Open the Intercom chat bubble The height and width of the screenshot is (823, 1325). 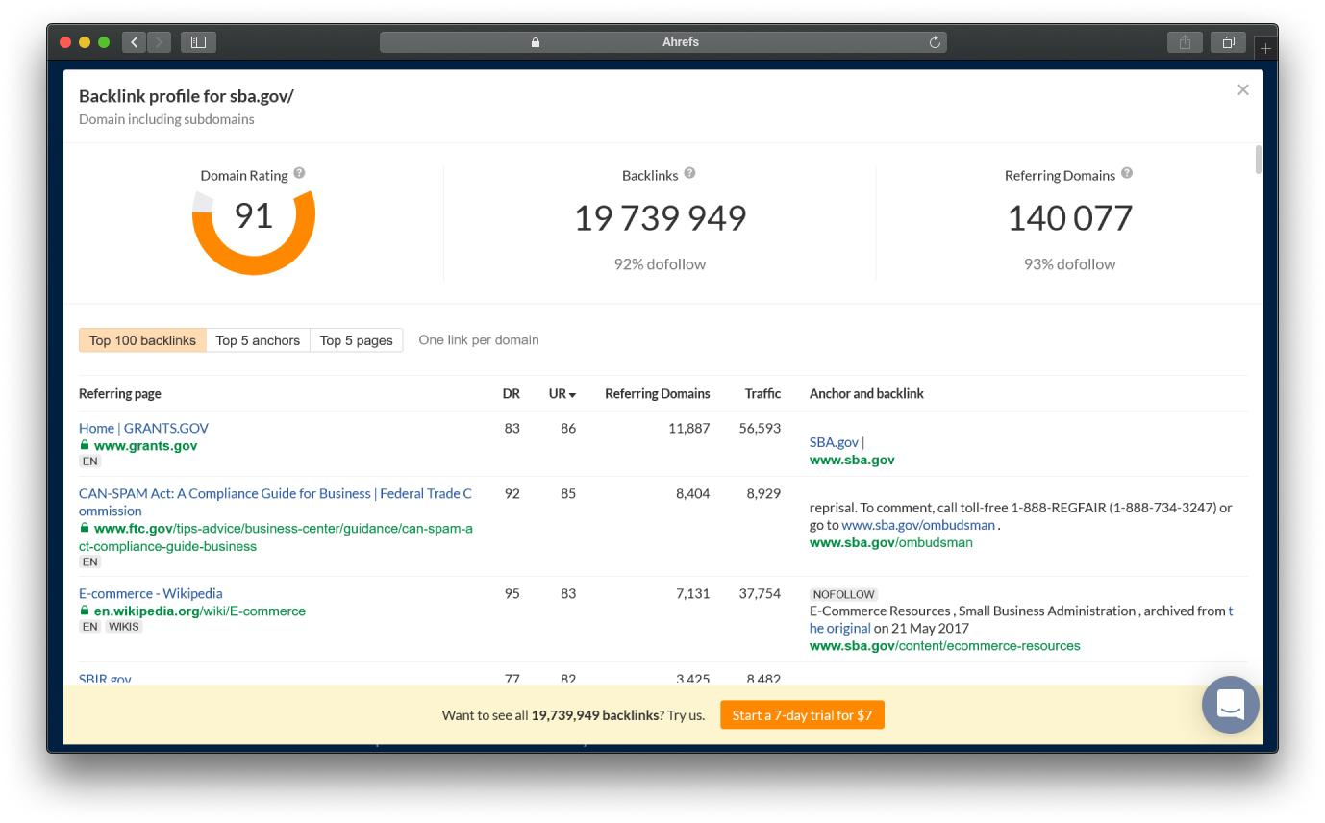[x=1231, y=705]
